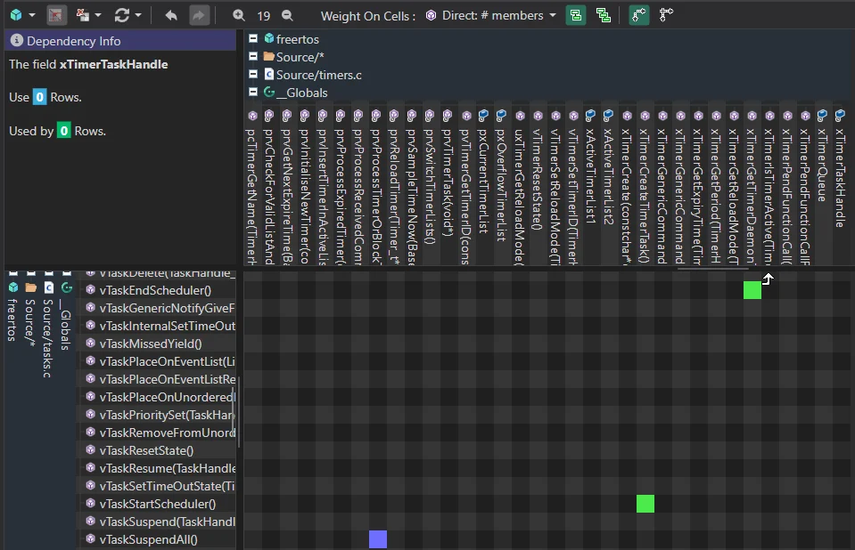
Task: Zoom out with the magnifier minus icon
Action: (x=287, y=15)
